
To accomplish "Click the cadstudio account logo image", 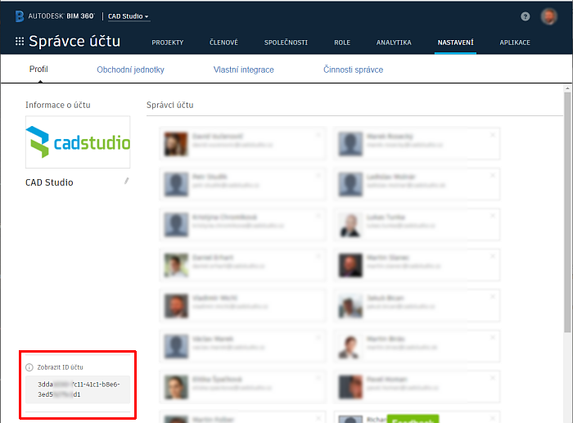I will pos(78,142).
